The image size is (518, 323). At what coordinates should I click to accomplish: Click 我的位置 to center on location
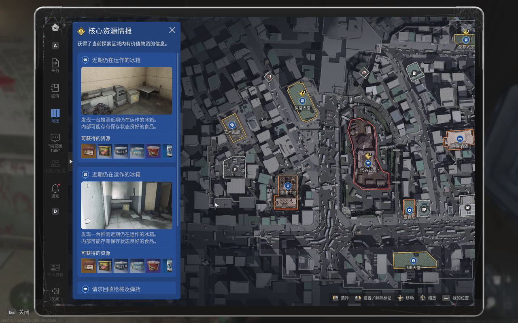tap(456, 298)
